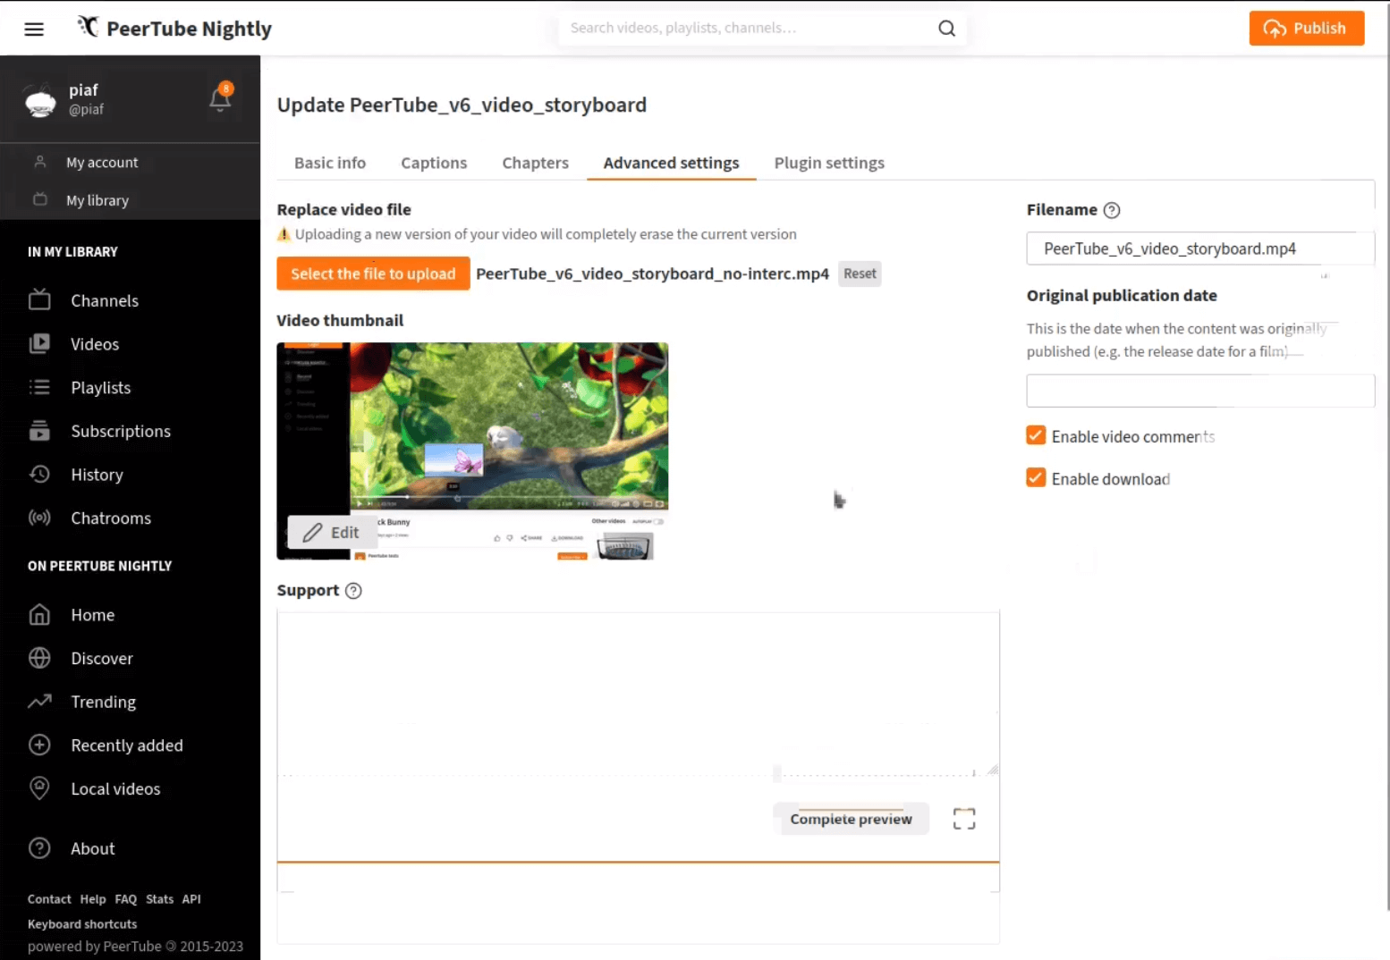Open the Original publication date picker
The height and width of the screenshot is (960, 1390).
[x=1199, y=391]
